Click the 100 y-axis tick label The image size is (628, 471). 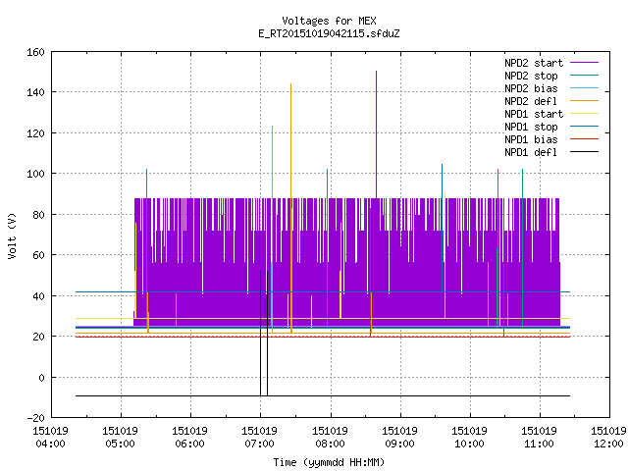pos(35,174)
